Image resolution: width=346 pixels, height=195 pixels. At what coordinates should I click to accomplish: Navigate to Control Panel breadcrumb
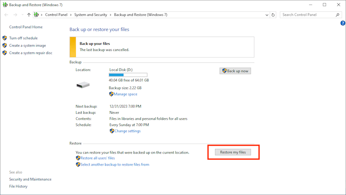[56, 15]
